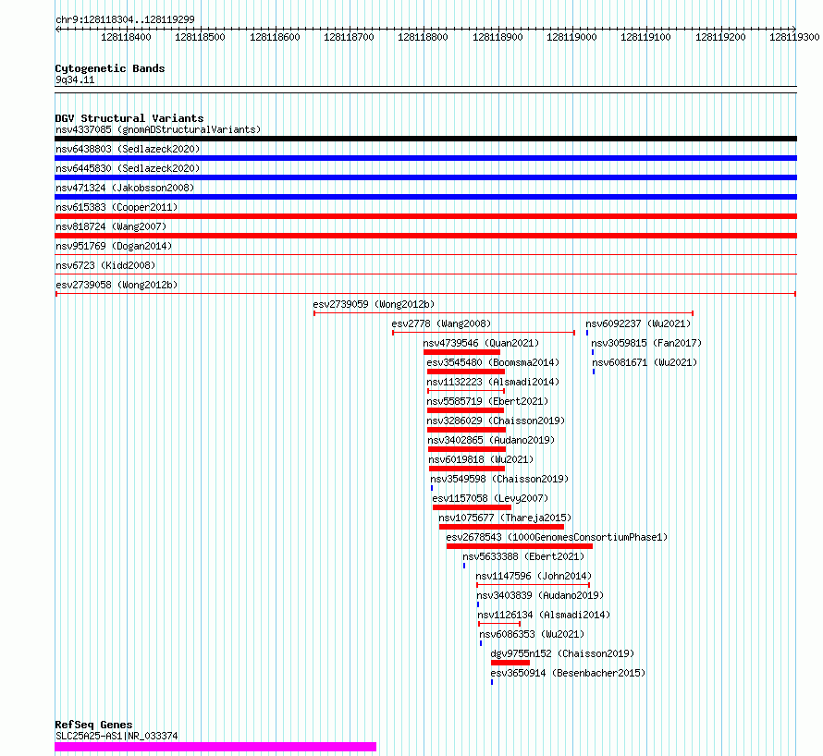Image resolution: width=823 pixels, height=756 pixels.
Task: Open nsv3549598 (Chaisson2019) label
Action: 499,479
